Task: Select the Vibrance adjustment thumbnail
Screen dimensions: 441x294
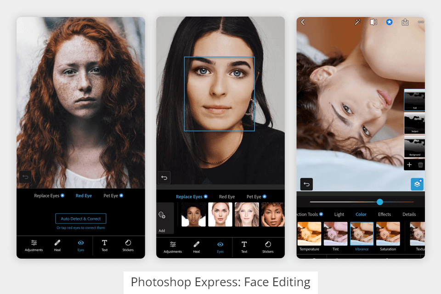Action: coord(362,234)
